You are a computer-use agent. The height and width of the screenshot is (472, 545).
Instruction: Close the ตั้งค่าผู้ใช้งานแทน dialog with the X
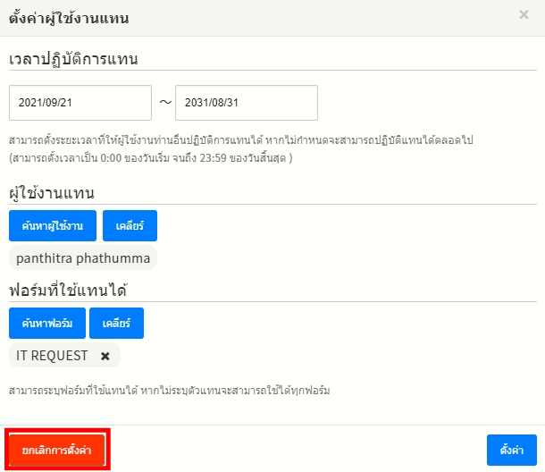(524, 15)
